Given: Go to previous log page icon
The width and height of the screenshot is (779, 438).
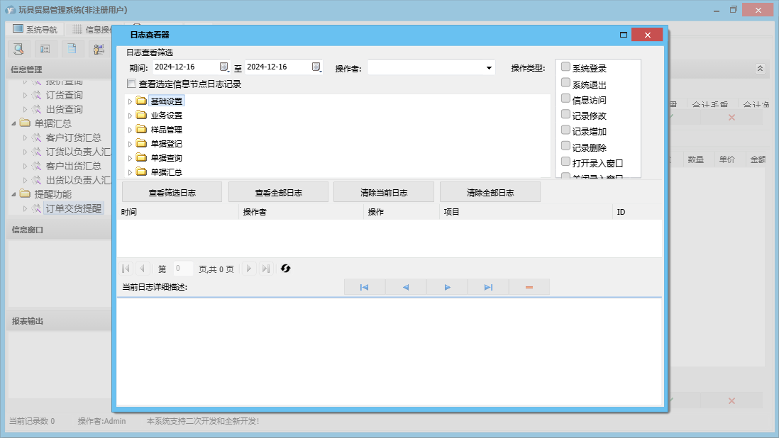Looking at the screenshot, I should tap(142, 269).
